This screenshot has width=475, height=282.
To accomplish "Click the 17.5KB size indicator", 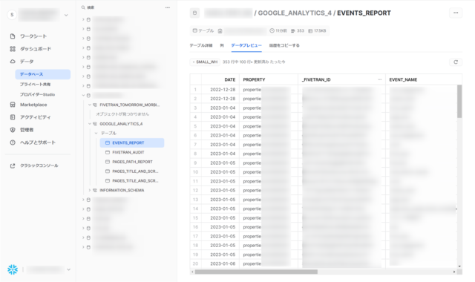I will pos(317,31).
